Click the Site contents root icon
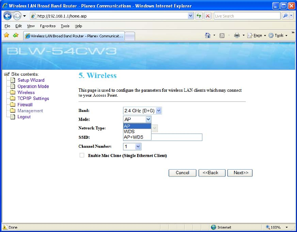The height and width of the screenshot is (232, 297). click(7, 74)
